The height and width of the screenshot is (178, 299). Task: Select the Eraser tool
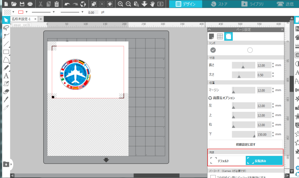(x=6, y=92)
